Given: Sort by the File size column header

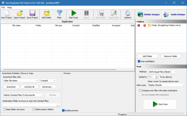Looking at the screenshot, I should pos(59,26).
